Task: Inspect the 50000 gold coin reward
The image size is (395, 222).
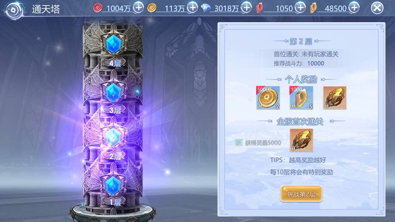Action: [268, 98]
